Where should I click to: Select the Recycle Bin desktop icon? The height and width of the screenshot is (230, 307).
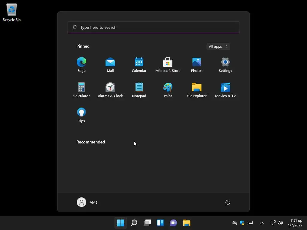tap(12, 12)
